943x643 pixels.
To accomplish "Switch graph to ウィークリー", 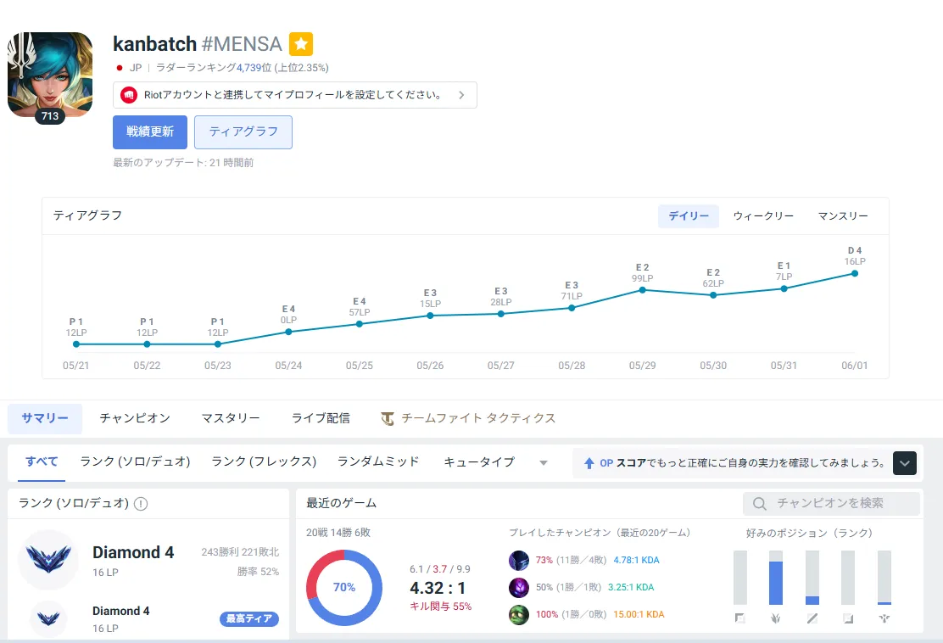I will [x=763, y=216].
